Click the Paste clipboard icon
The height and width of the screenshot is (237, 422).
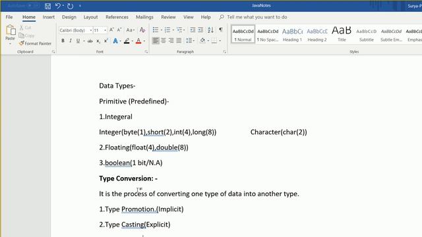click(x=11, y=30)
